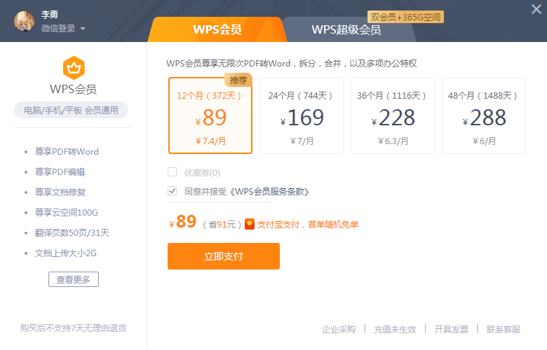Click the username 李勇

50,15
